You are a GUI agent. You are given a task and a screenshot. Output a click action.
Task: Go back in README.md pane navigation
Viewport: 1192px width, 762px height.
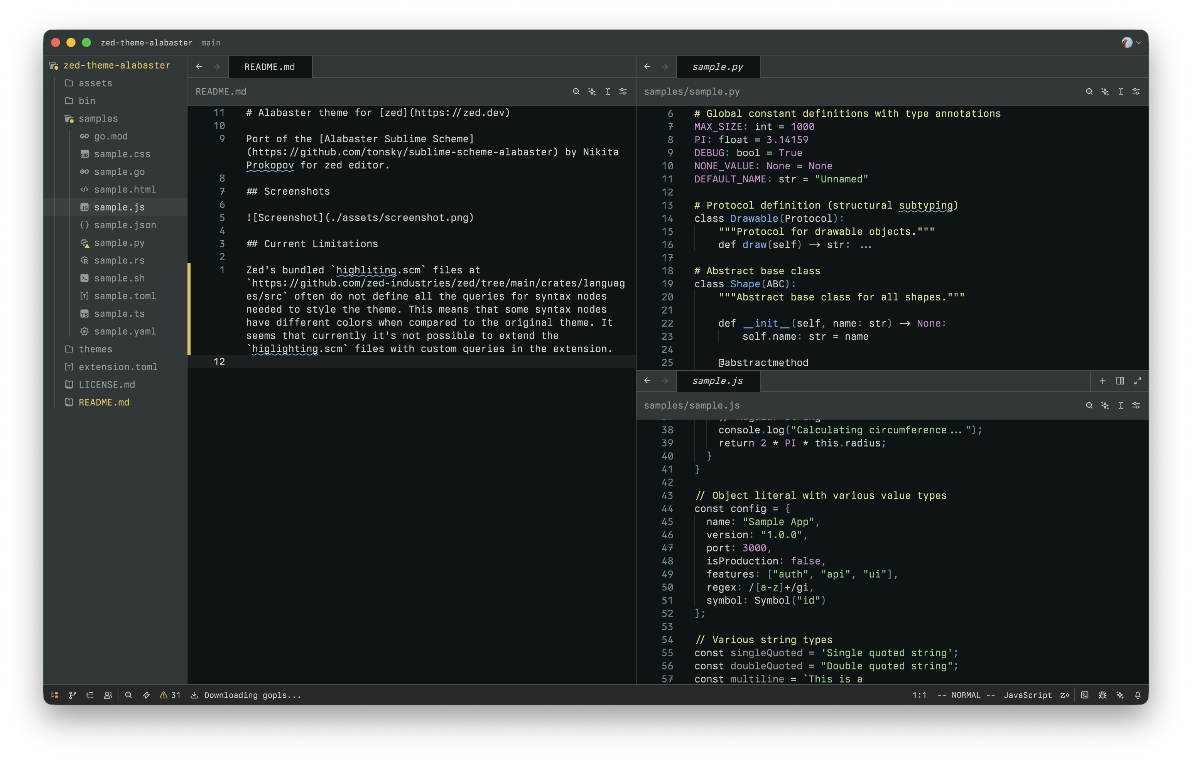(199, 67)
